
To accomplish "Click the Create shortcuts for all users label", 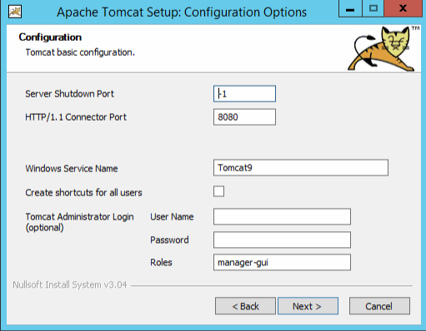I will (83, 192).
